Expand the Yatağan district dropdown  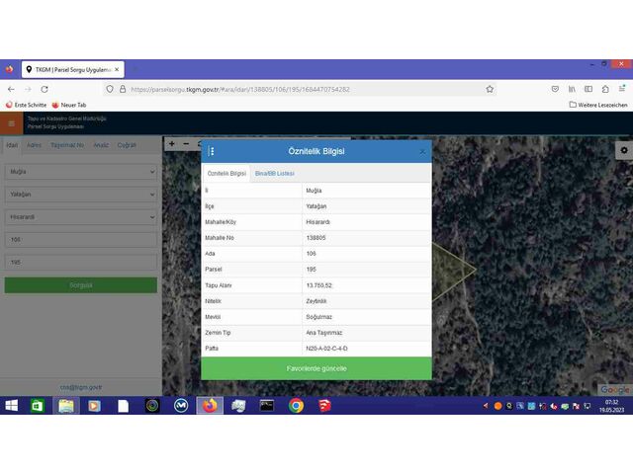click(80, 195)
